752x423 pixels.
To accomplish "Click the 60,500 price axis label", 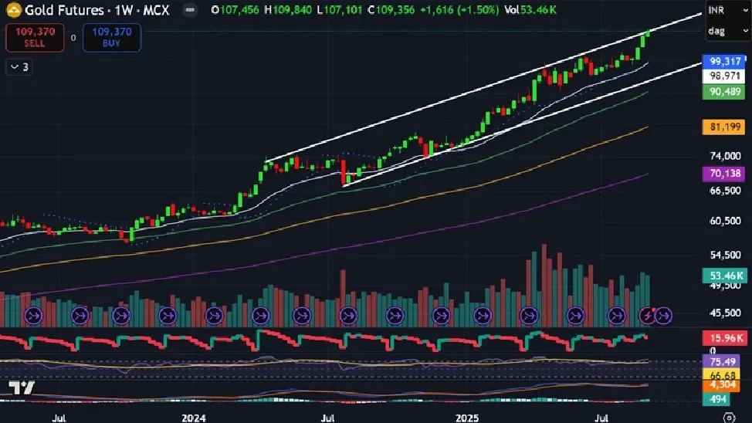I will (x=725, y=221).
